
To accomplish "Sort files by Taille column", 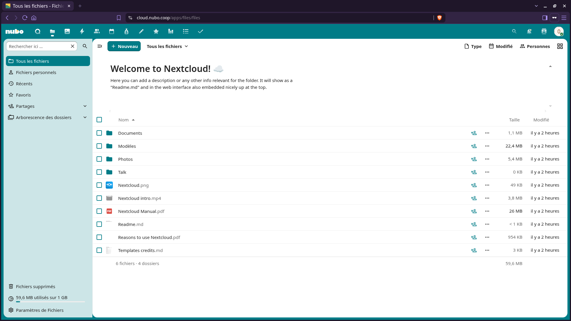I will click(514, 120).
